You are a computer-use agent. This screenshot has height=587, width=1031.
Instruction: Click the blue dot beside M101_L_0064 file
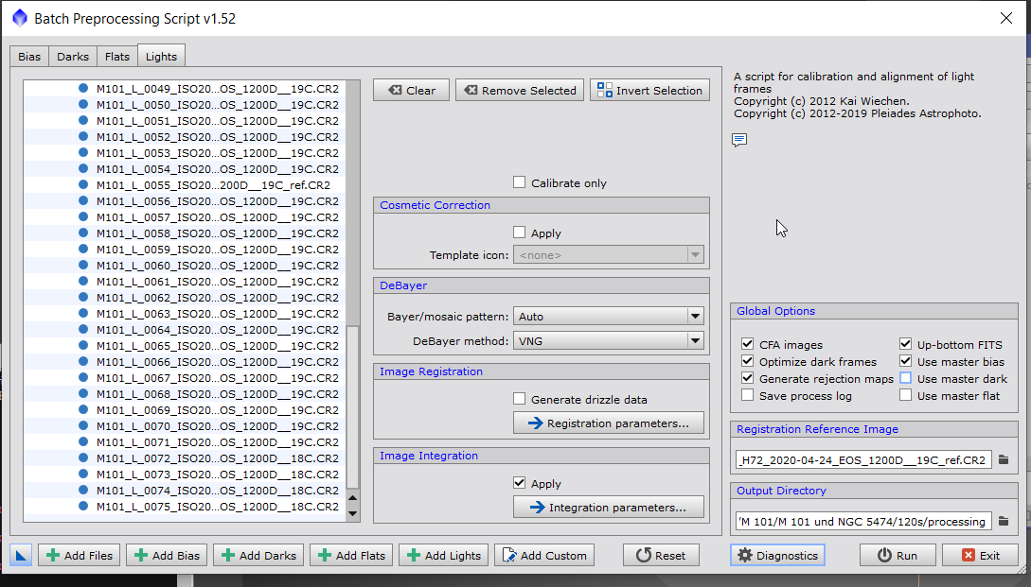(x=83, y=329)
